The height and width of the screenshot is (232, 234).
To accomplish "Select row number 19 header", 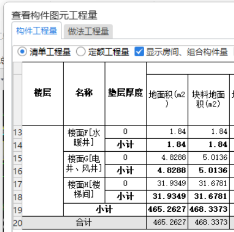I will pyautogui.click(x=17, y=210).
